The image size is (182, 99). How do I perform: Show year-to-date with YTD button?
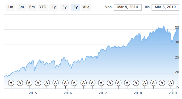coord(43,7)
